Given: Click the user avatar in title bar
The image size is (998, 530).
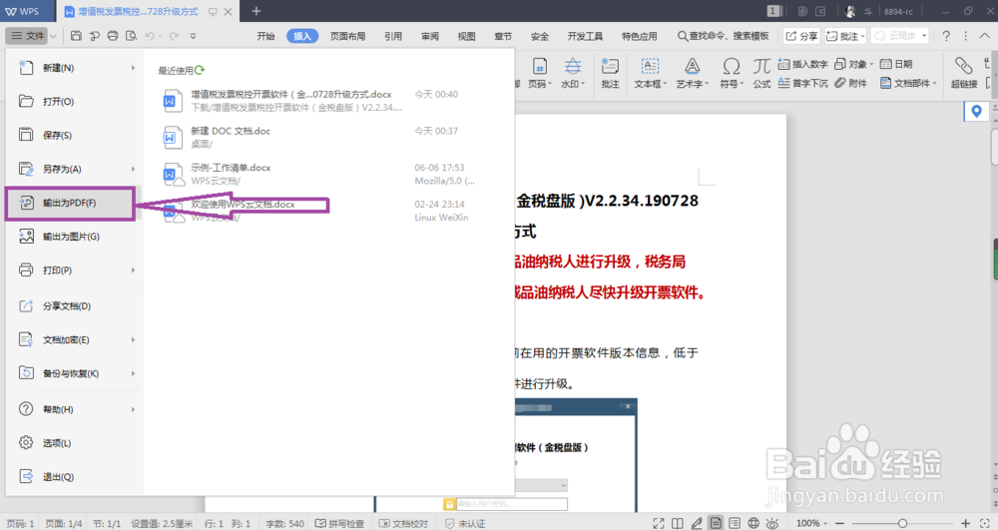Looking at the screenshot, I should pos(850,11).
